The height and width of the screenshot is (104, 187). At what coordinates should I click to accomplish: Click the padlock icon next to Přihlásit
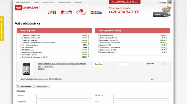coord(170,2)
